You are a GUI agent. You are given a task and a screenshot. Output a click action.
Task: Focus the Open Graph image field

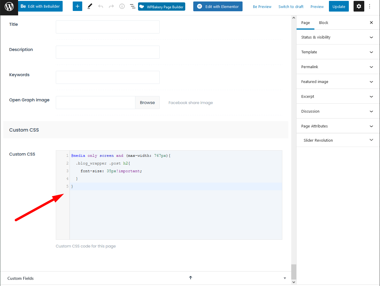(96, 103)
